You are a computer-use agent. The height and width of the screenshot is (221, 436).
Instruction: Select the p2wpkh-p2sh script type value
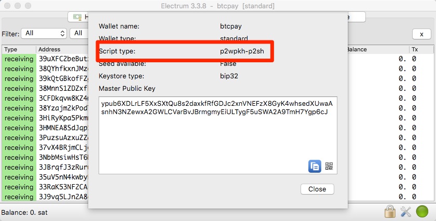coord(242,51)
